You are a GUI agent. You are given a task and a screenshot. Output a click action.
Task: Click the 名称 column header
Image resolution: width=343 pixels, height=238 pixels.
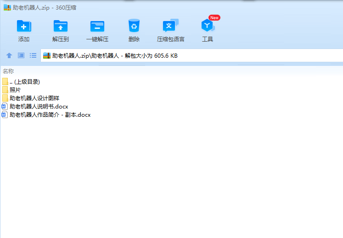click(8, 71)
